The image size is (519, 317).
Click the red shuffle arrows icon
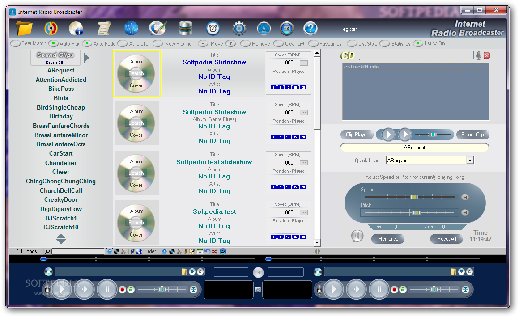tap(214, 251)
